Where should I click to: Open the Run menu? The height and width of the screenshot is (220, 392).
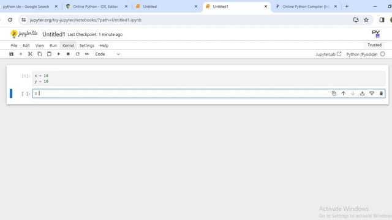(x=53, y=45)
